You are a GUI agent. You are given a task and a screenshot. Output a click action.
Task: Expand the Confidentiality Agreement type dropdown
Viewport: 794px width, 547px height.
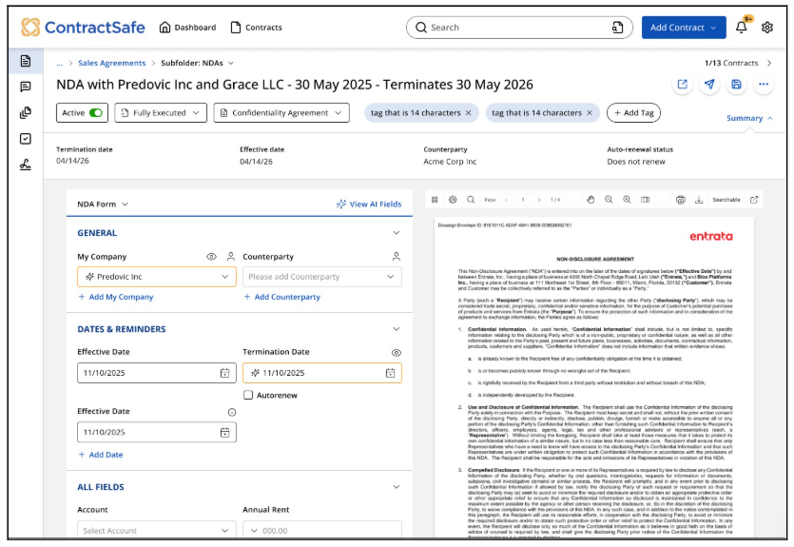(280, 113)
